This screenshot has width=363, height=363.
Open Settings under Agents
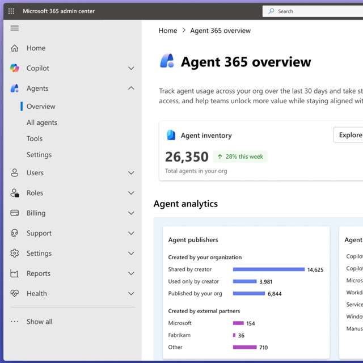[39, 155]
